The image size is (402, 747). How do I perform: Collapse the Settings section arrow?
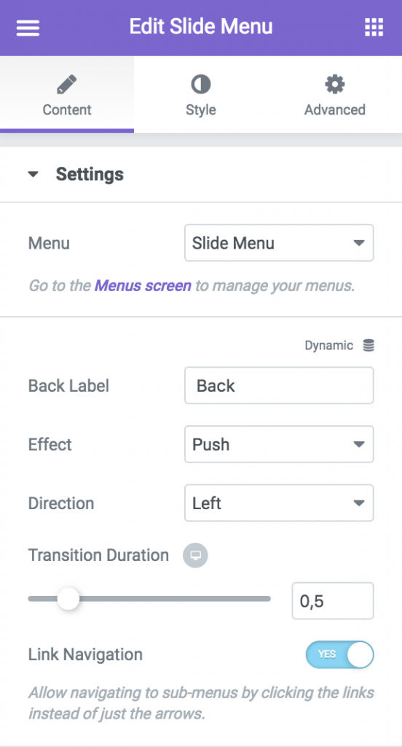(33, 174)
